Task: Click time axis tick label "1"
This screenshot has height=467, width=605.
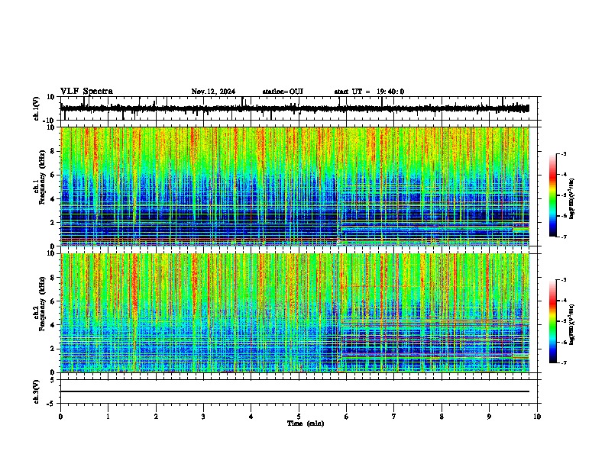Action: point(108,417)
